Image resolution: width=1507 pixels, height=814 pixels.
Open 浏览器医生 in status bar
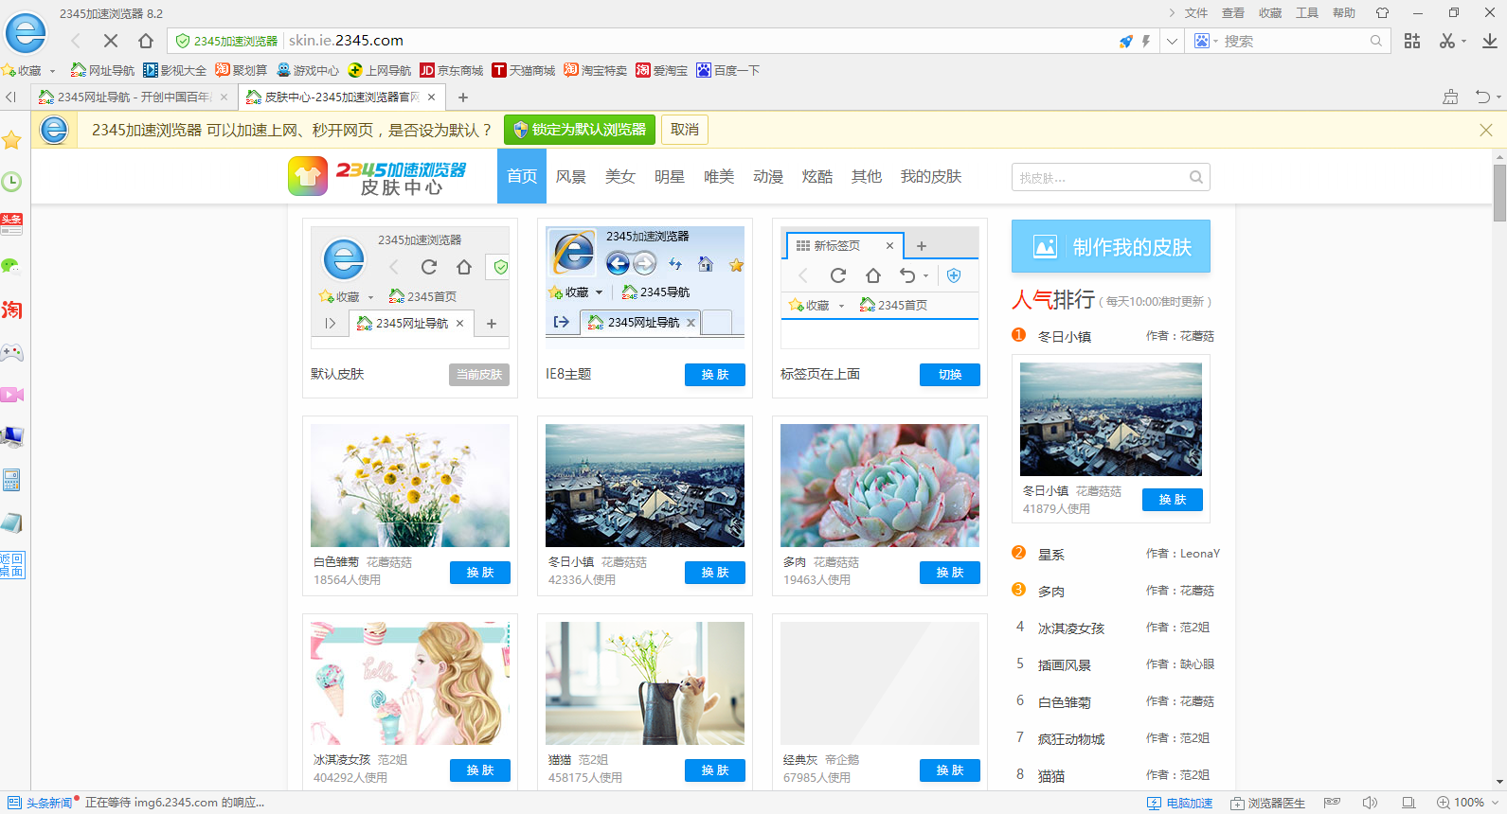click(1267, 803)
